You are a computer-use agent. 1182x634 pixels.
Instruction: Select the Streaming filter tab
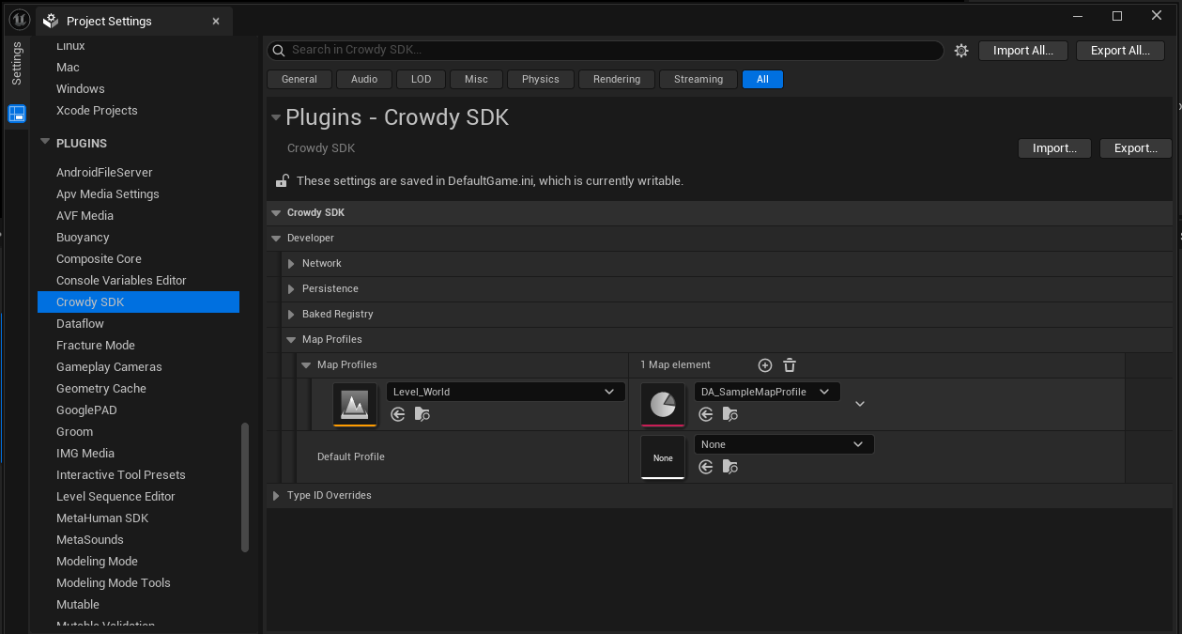click(698, 80)
